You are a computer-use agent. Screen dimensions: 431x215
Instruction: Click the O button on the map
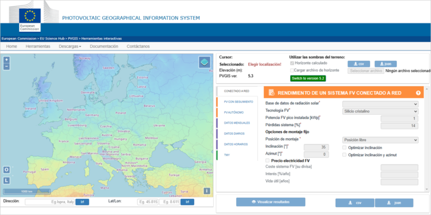pos(7,170)
